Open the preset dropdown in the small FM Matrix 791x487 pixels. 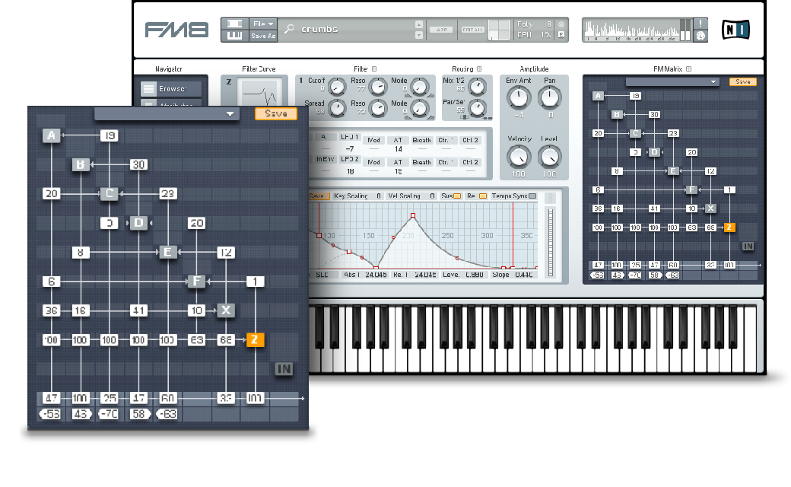coord(672,81)
